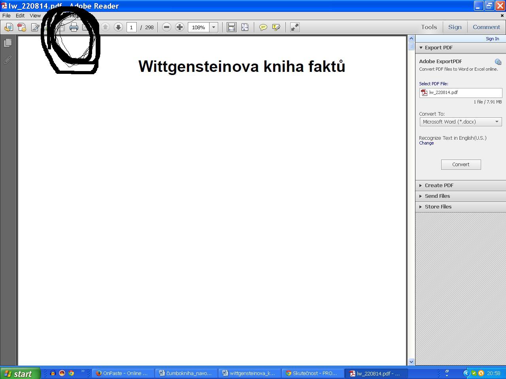
Task: Click the lw_220814.pdf taskbar button
Action: [376, 373]
